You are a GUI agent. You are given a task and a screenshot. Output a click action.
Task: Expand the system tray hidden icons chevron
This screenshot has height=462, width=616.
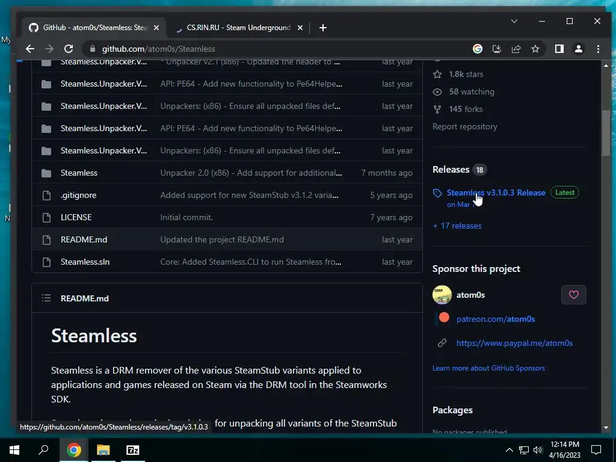pos(509,450)
